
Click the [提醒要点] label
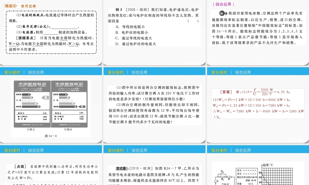pos(26,38)
